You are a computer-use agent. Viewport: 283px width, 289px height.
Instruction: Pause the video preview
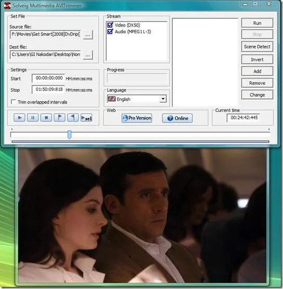(x=33, y=118)
